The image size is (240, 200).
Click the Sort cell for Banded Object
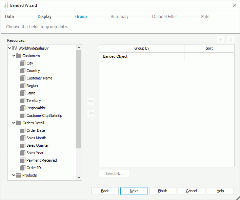[209, 56]
